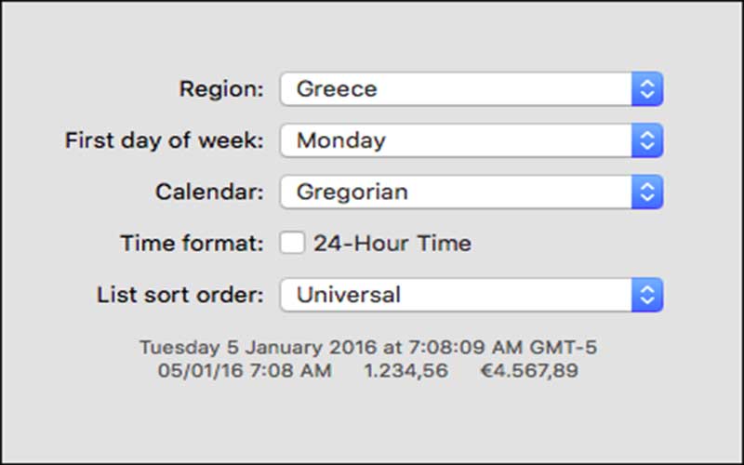Click the blue arrows beside Monday
This screenshot has height=465, width=744.
647,141
